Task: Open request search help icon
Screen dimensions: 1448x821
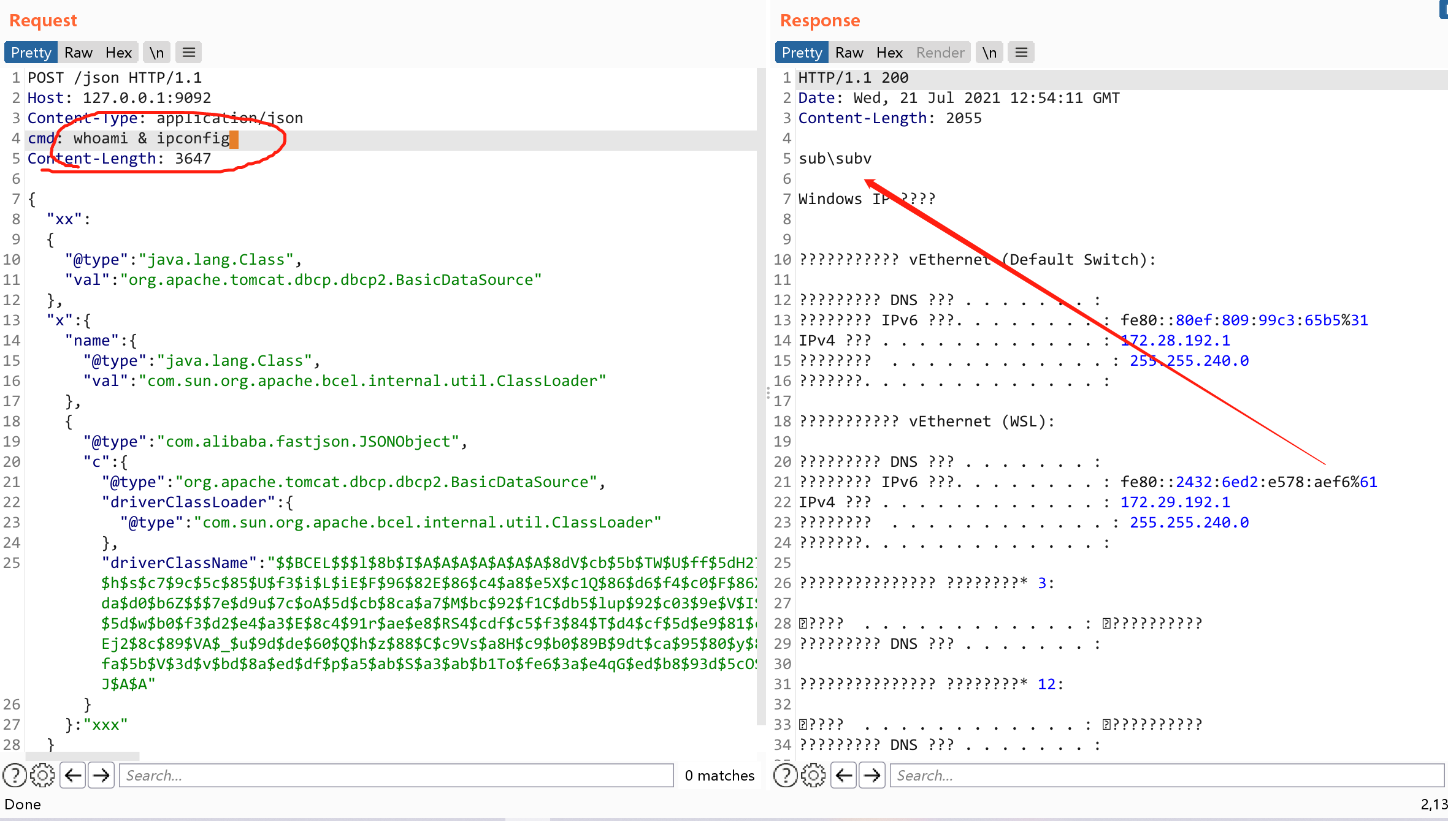Action: [x=15, y=776]
